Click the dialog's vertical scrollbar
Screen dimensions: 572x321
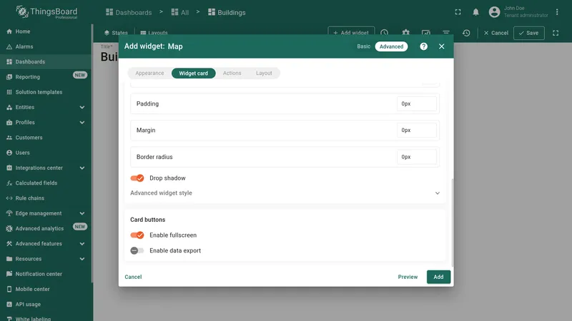(453, 222)
